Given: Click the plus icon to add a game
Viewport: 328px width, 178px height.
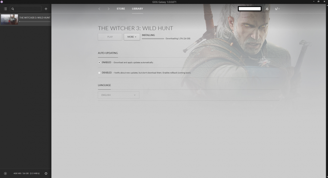Looking at the screenshot, I should 46,9.
